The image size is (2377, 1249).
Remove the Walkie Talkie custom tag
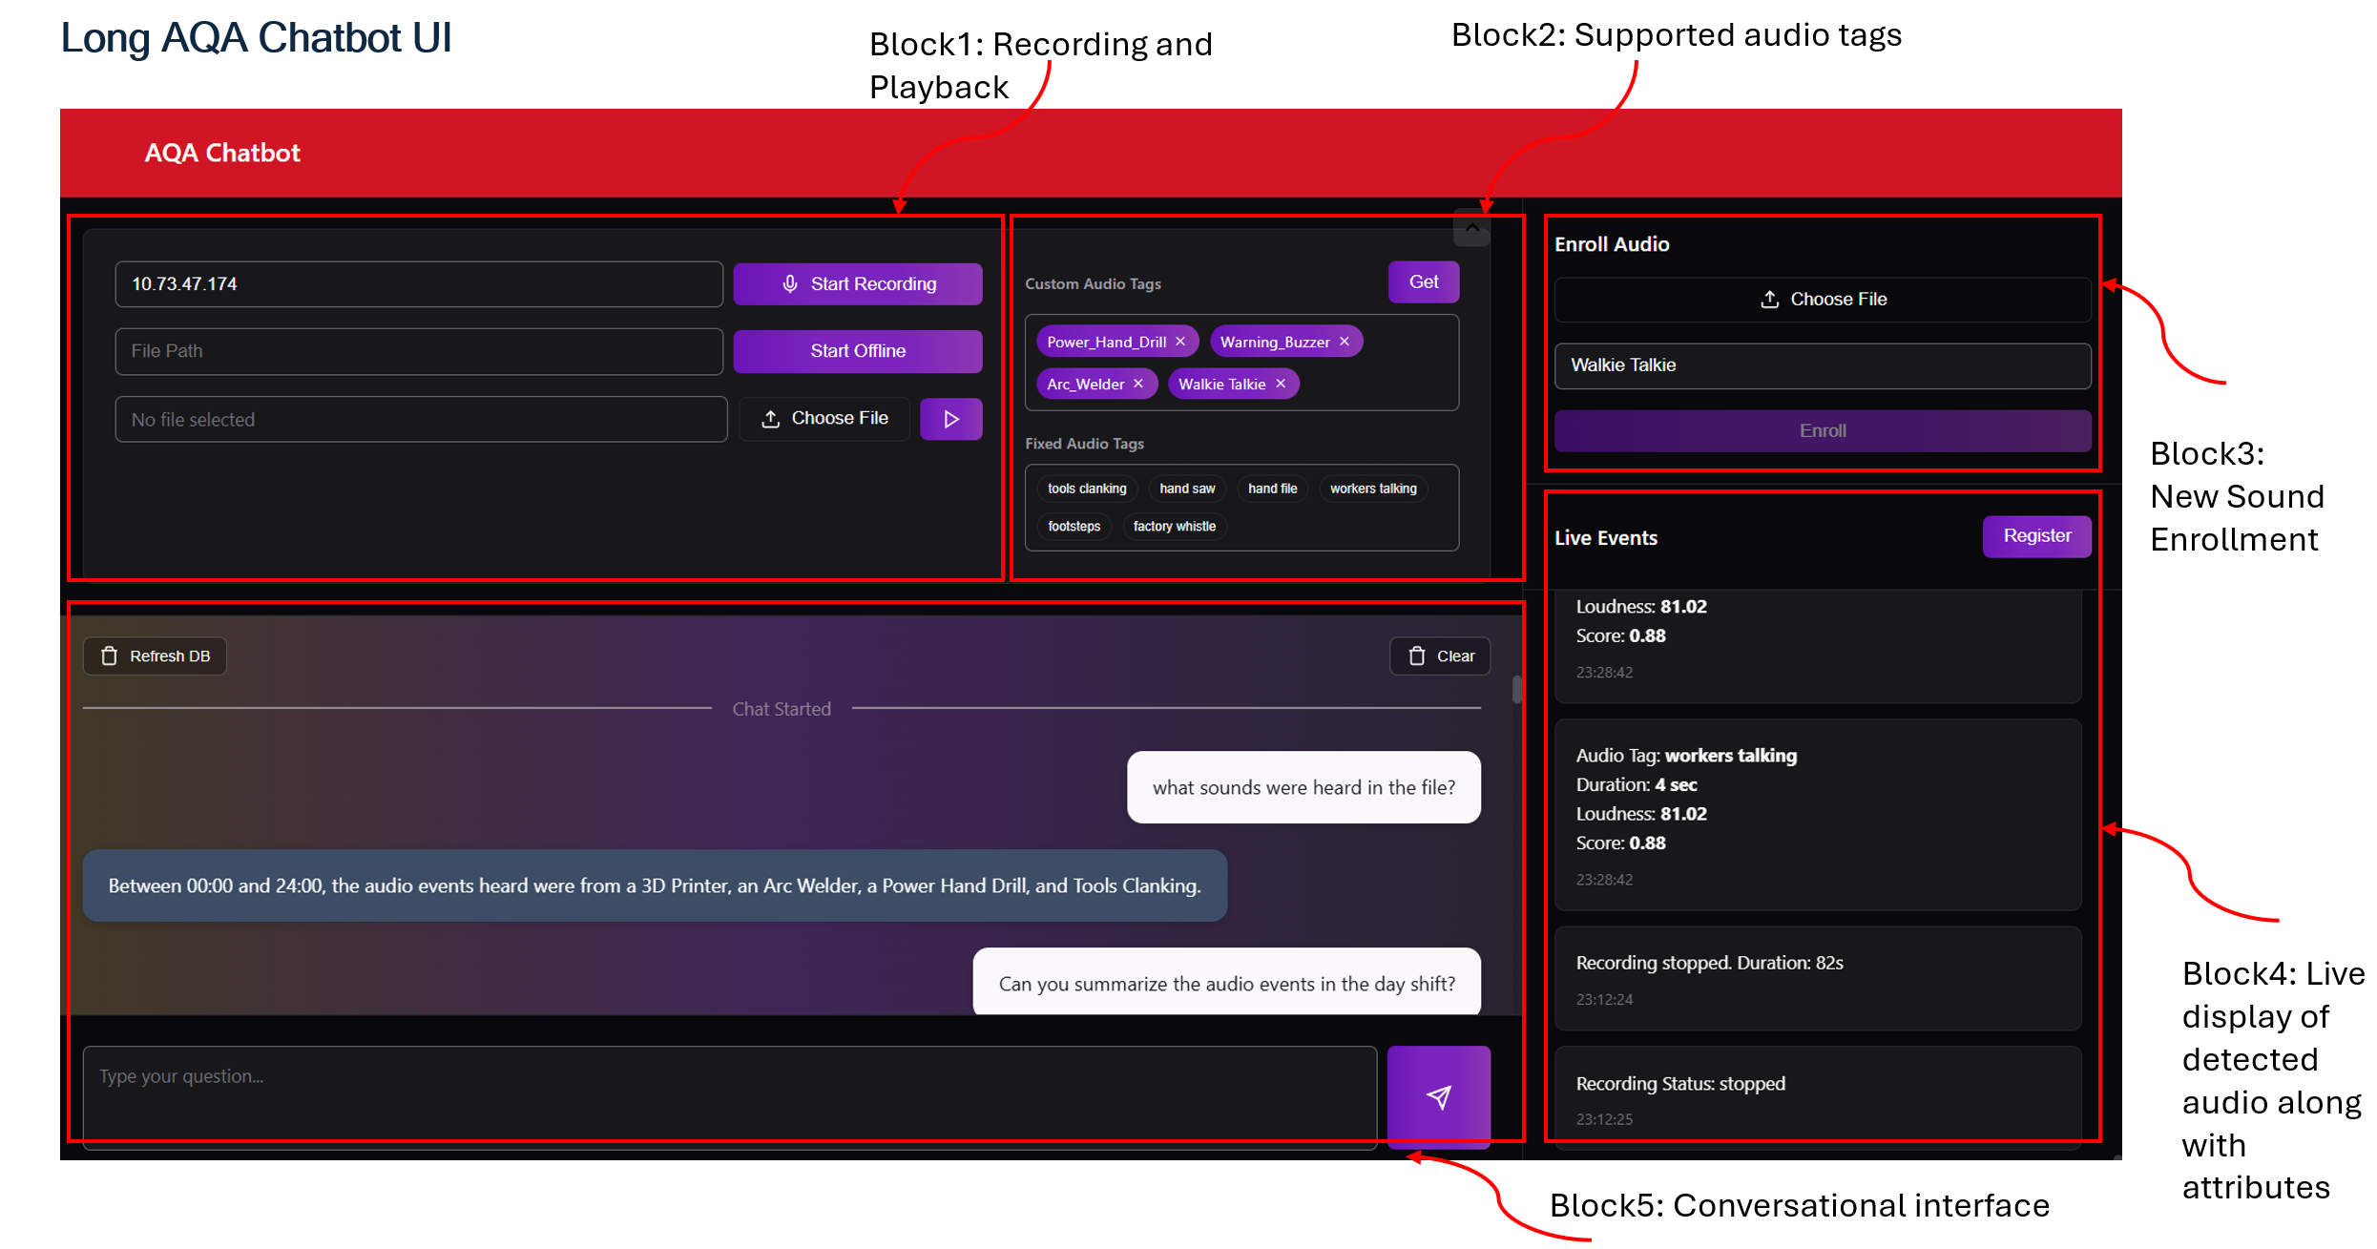pos(1281,384)
